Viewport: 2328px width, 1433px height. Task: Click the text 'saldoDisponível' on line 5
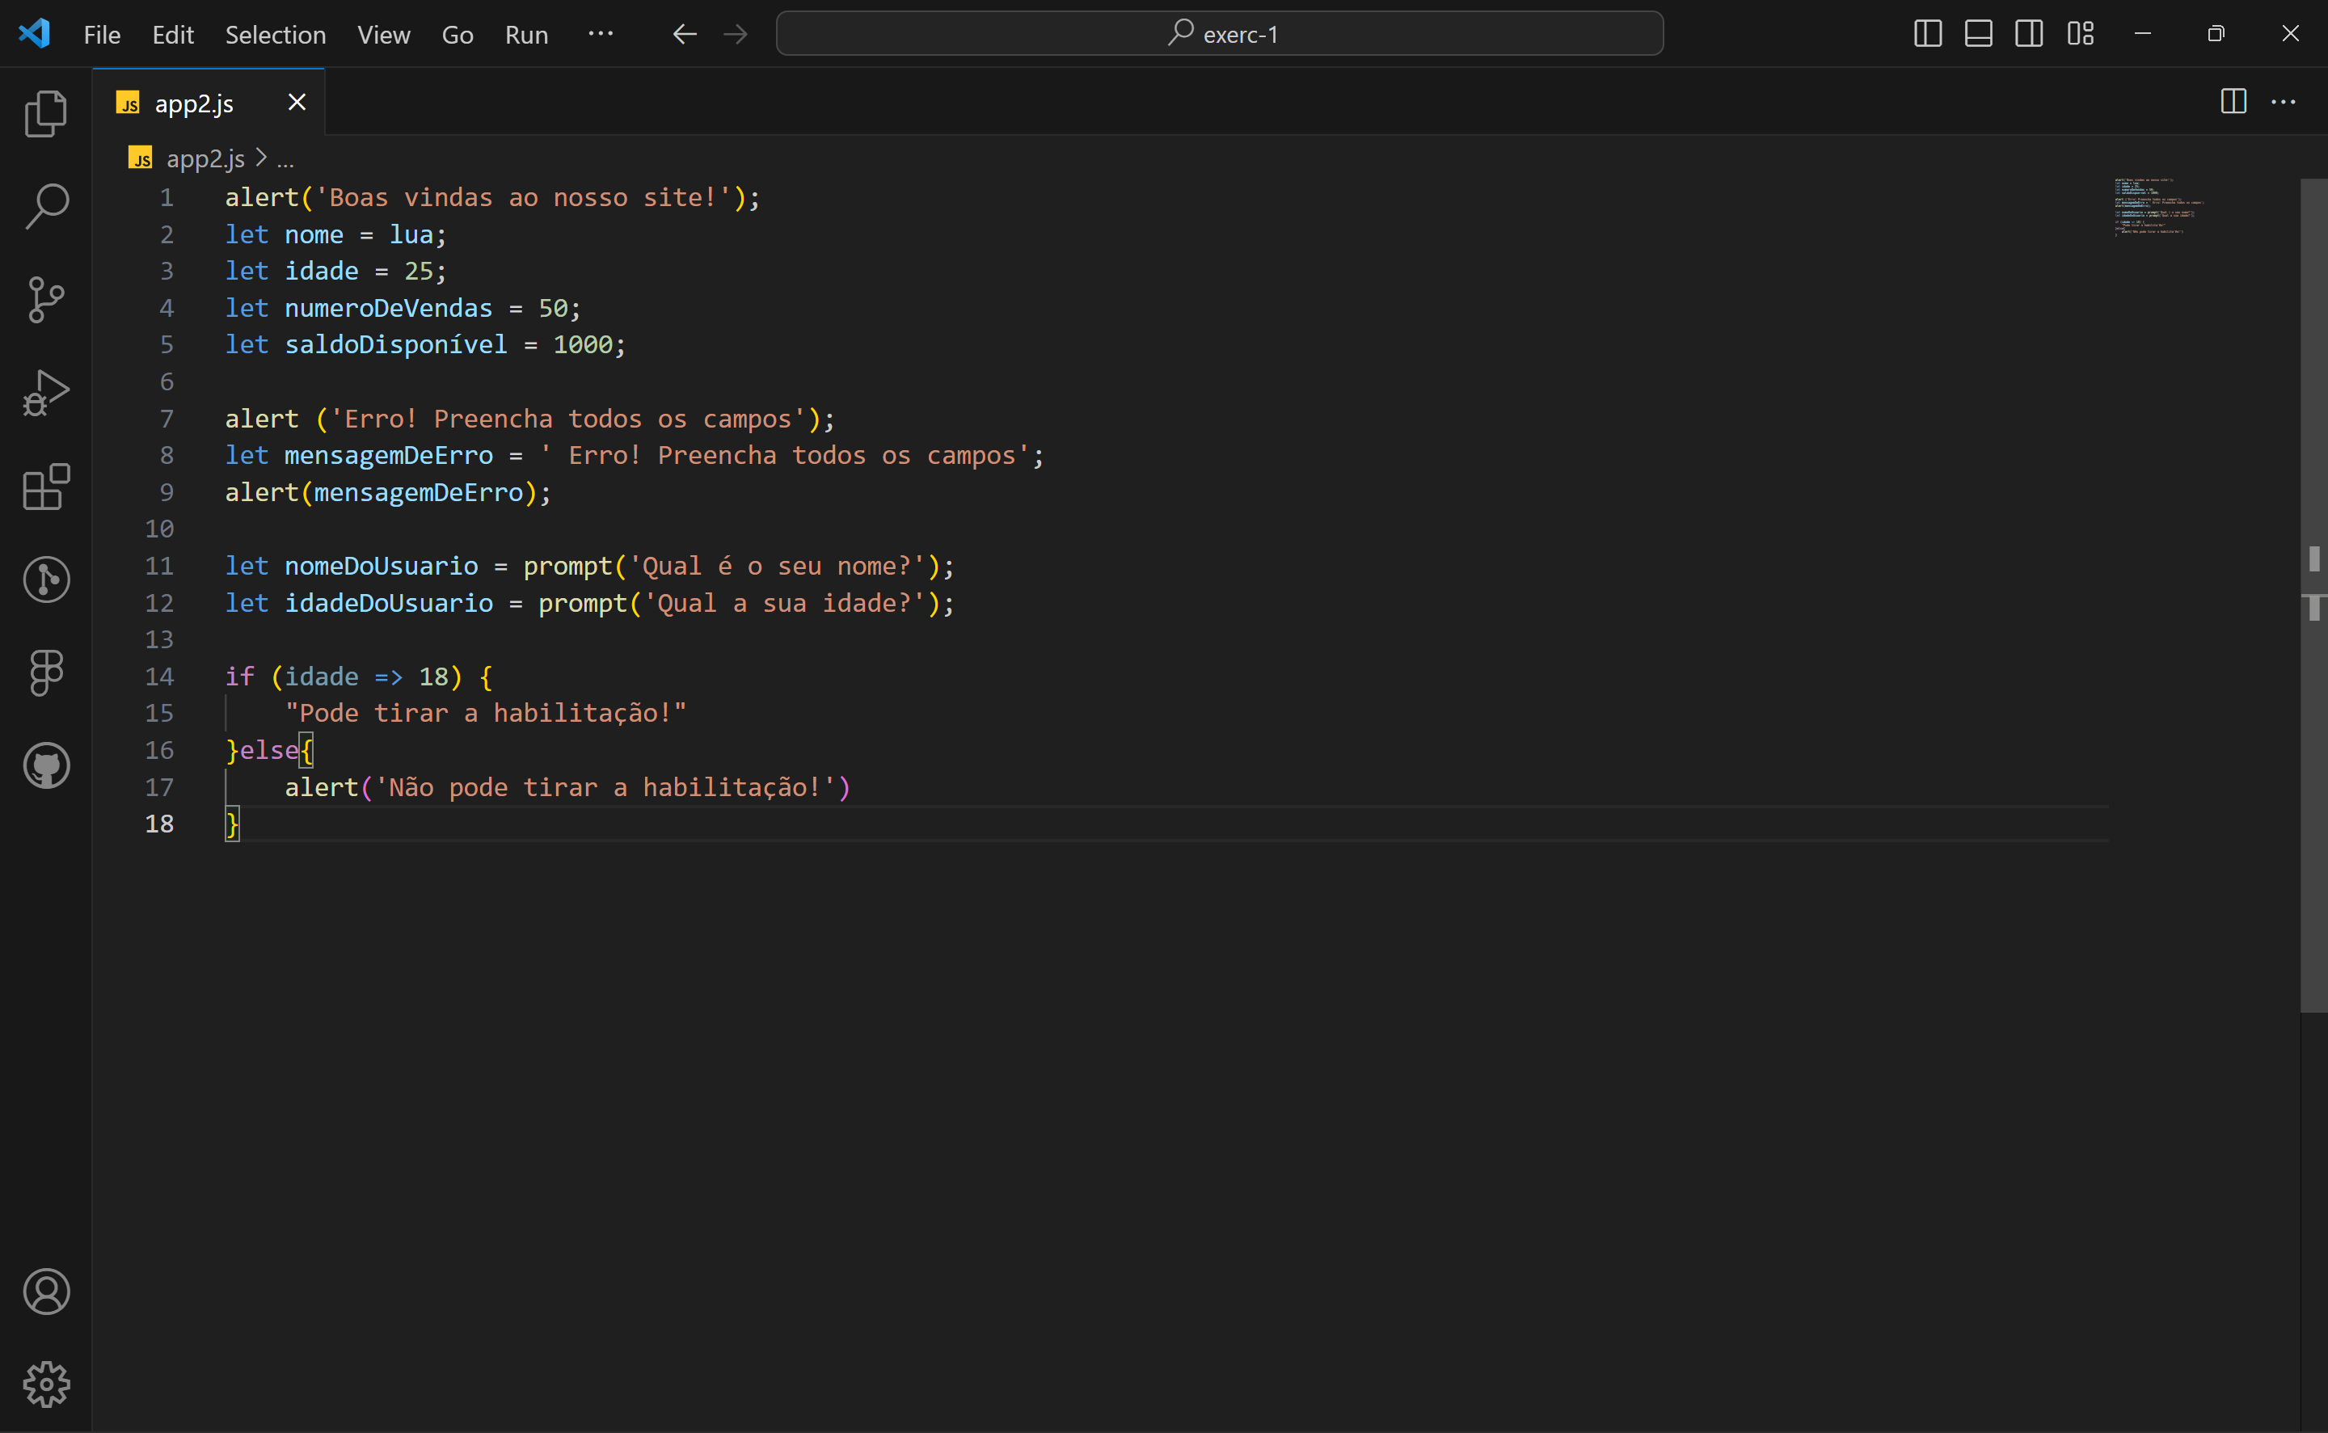coord(395,344)
